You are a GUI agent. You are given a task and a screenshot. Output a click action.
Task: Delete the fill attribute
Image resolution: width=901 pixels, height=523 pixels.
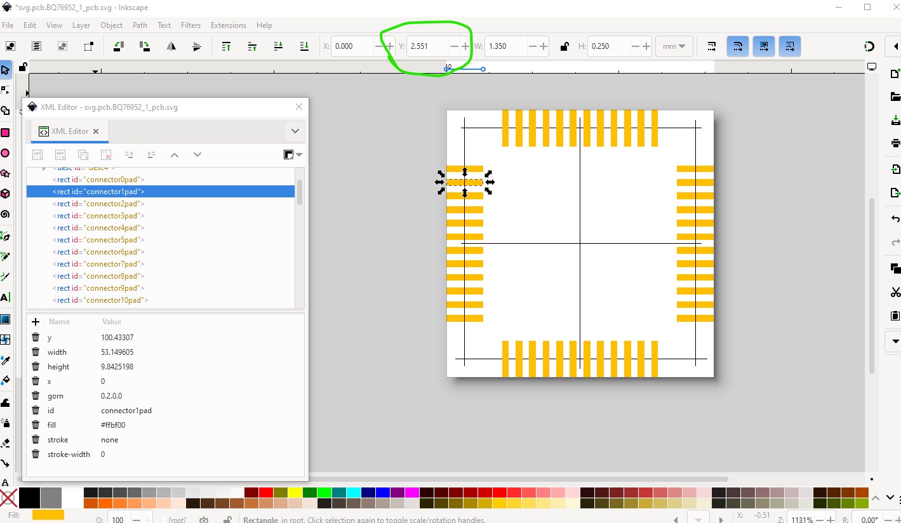click(36, 425)
